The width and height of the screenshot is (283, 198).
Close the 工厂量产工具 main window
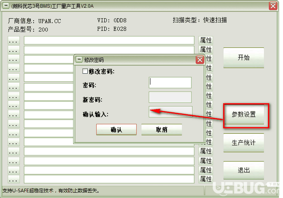[273, 6]
